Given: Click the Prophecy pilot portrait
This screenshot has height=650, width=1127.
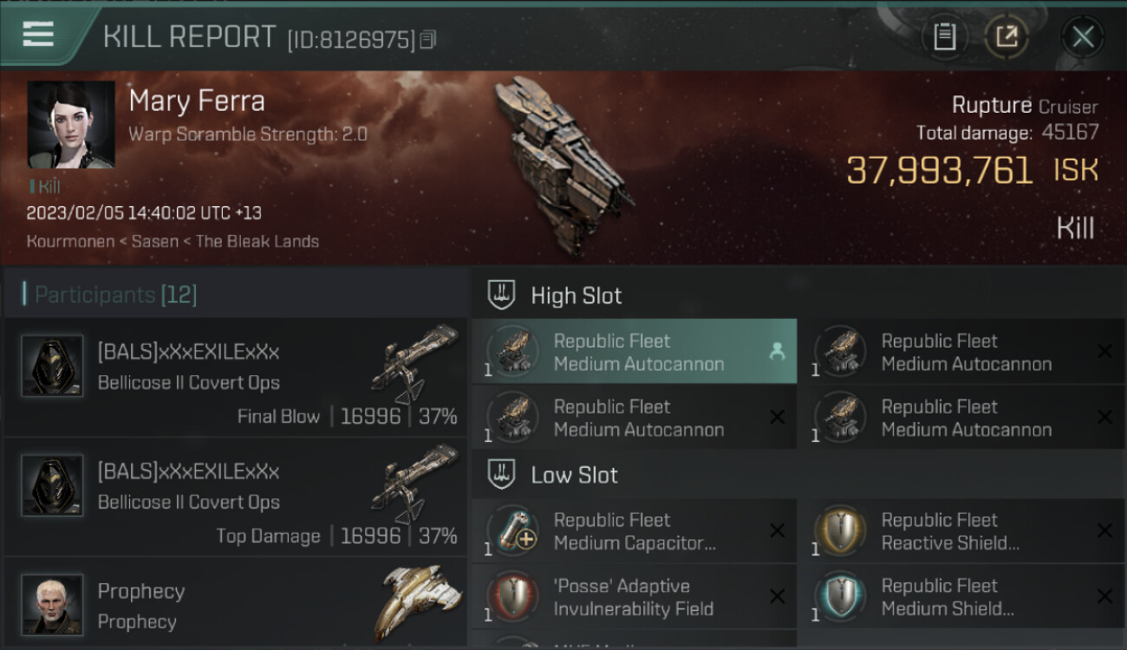Looking at the screenshot, I should (52, 604).
